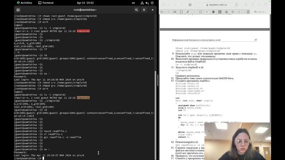Open a new tab in Terminal

[18, 10]
